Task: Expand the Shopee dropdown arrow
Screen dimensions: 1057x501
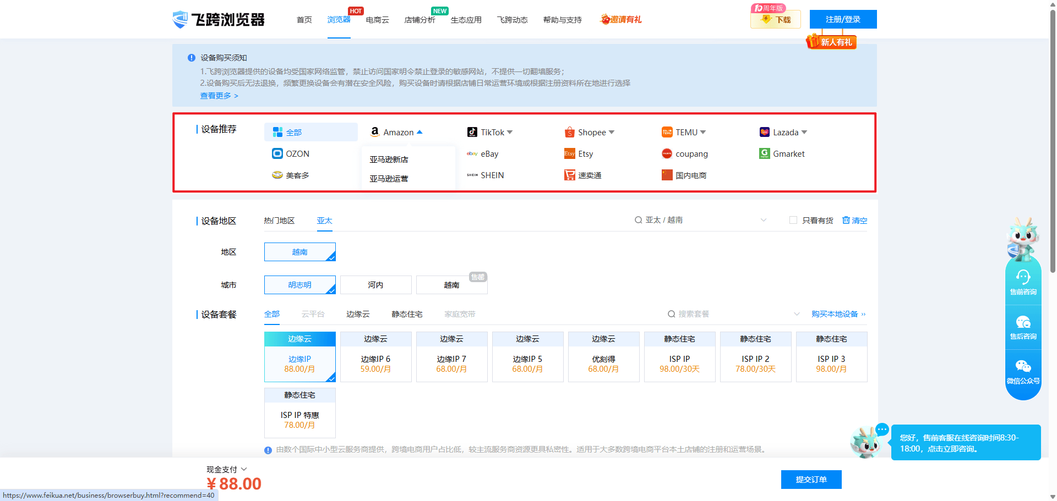Action: coord(612,133)
